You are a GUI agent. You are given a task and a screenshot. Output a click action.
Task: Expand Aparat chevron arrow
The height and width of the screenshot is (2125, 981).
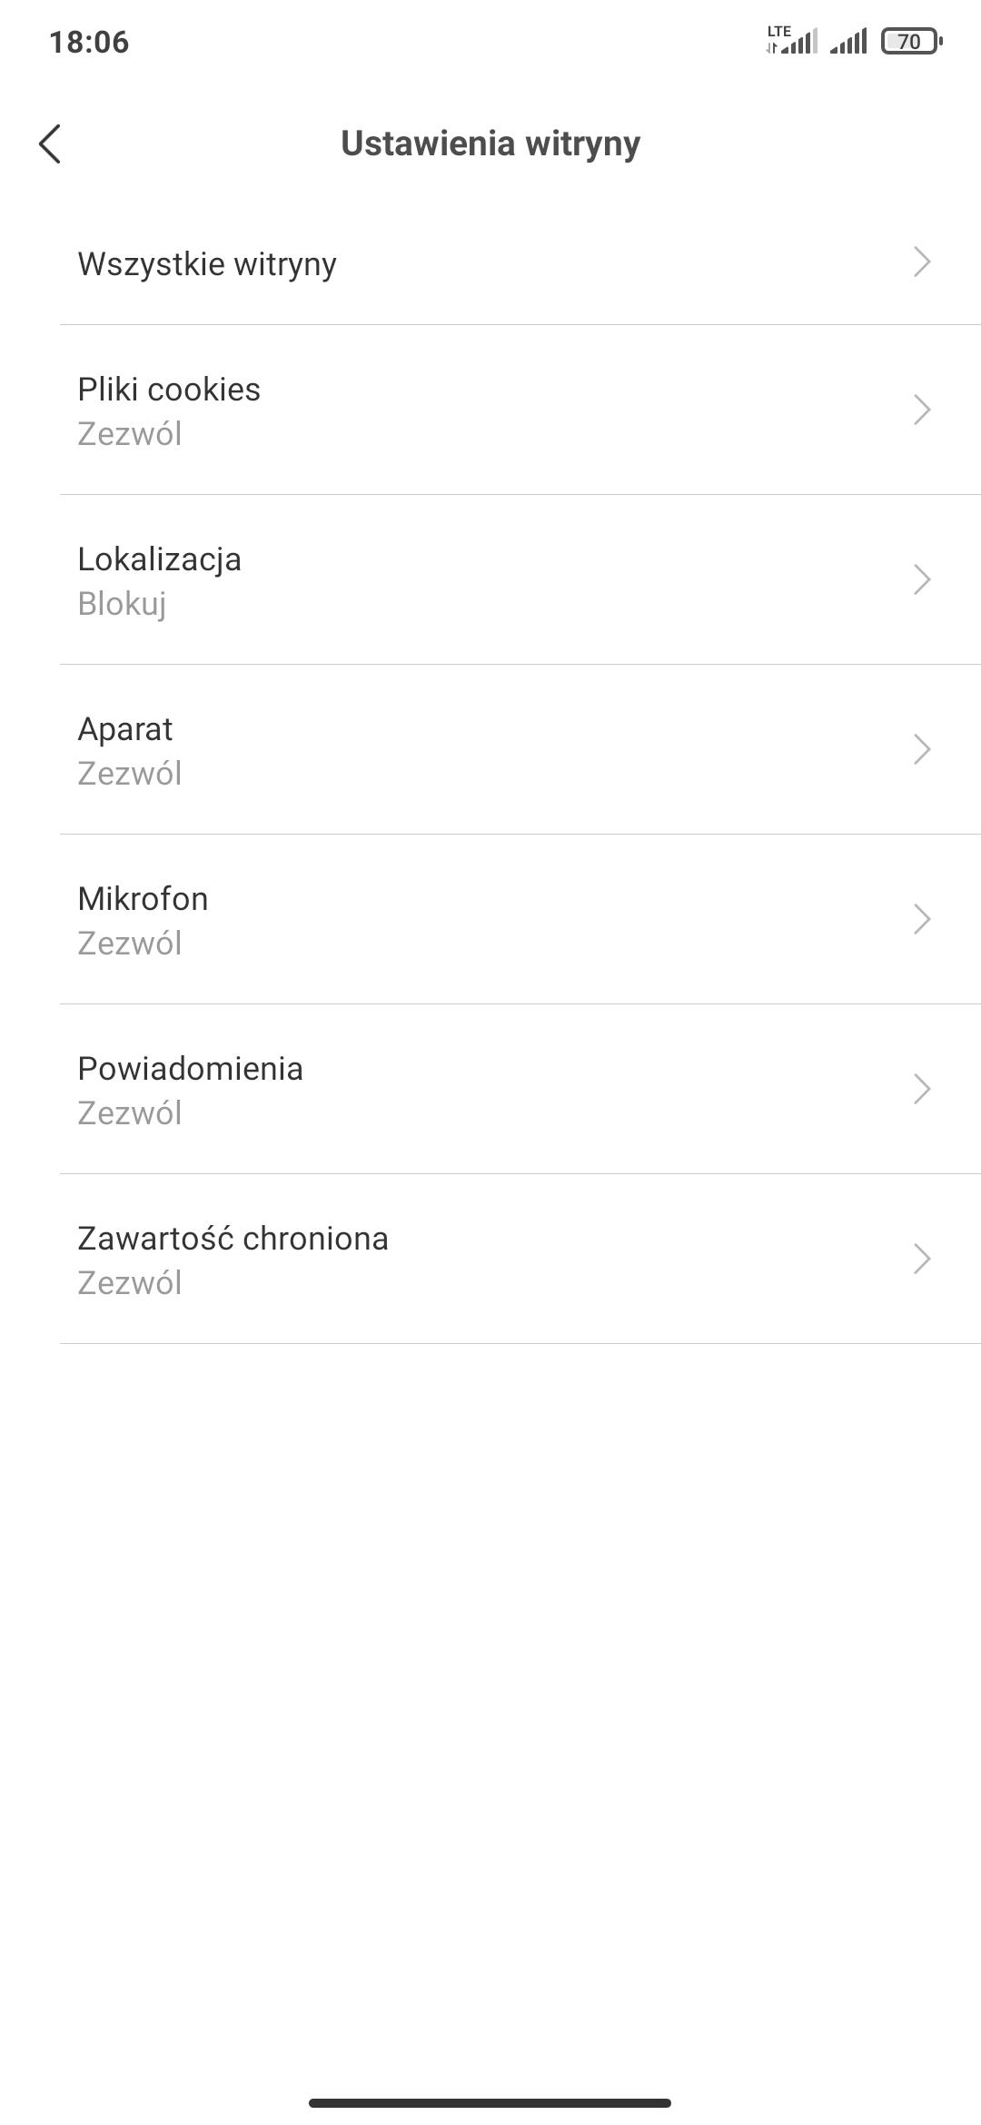point(922,749)
